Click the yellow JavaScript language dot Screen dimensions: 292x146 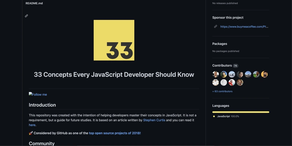[214, 116]
